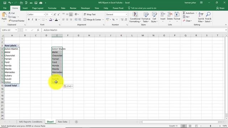228x128 pixels.
Task: Center text horizontally
Action: (x=67, y=20)
